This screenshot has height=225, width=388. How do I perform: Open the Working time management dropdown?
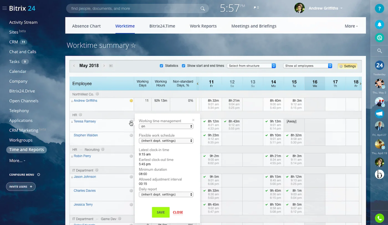(x=166, y=126)
